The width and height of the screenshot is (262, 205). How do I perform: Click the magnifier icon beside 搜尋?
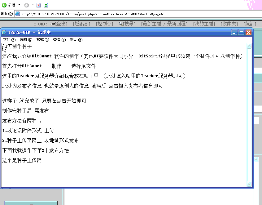coord(121,24)
